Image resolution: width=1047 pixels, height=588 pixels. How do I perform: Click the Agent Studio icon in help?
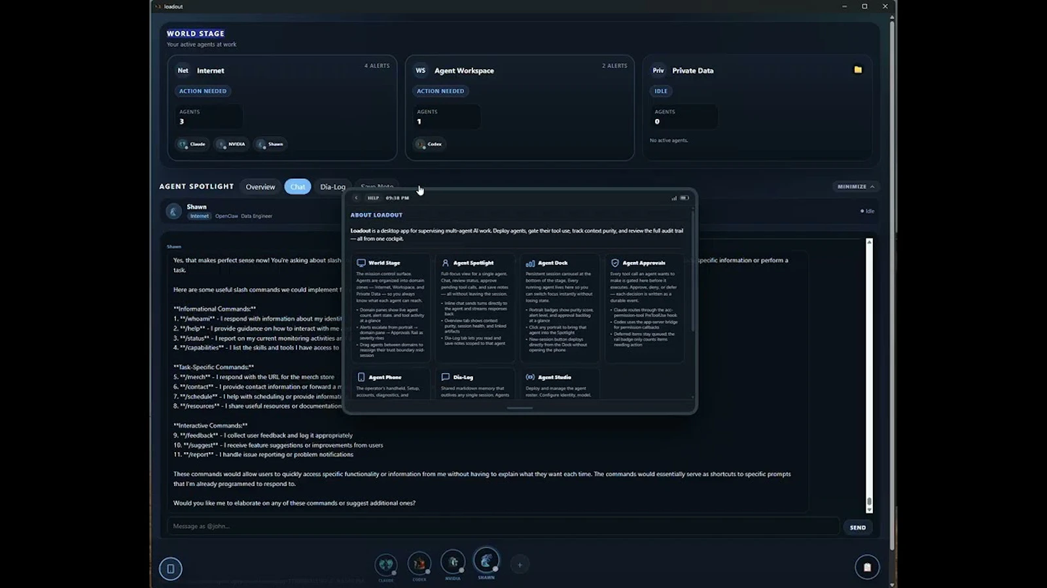pos(530,377)
